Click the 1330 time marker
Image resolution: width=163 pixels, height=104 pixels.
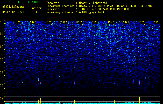(x=157, y=22)
